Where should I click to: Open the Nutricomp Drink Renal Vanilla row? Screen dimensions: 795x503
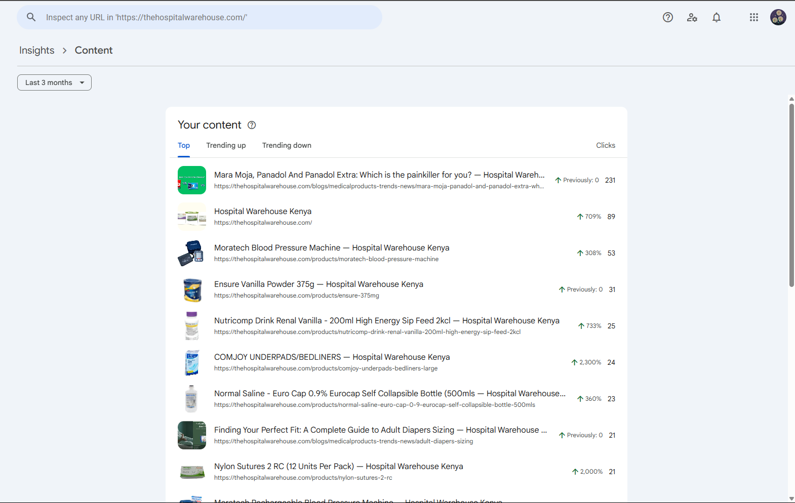coord(396,326)
